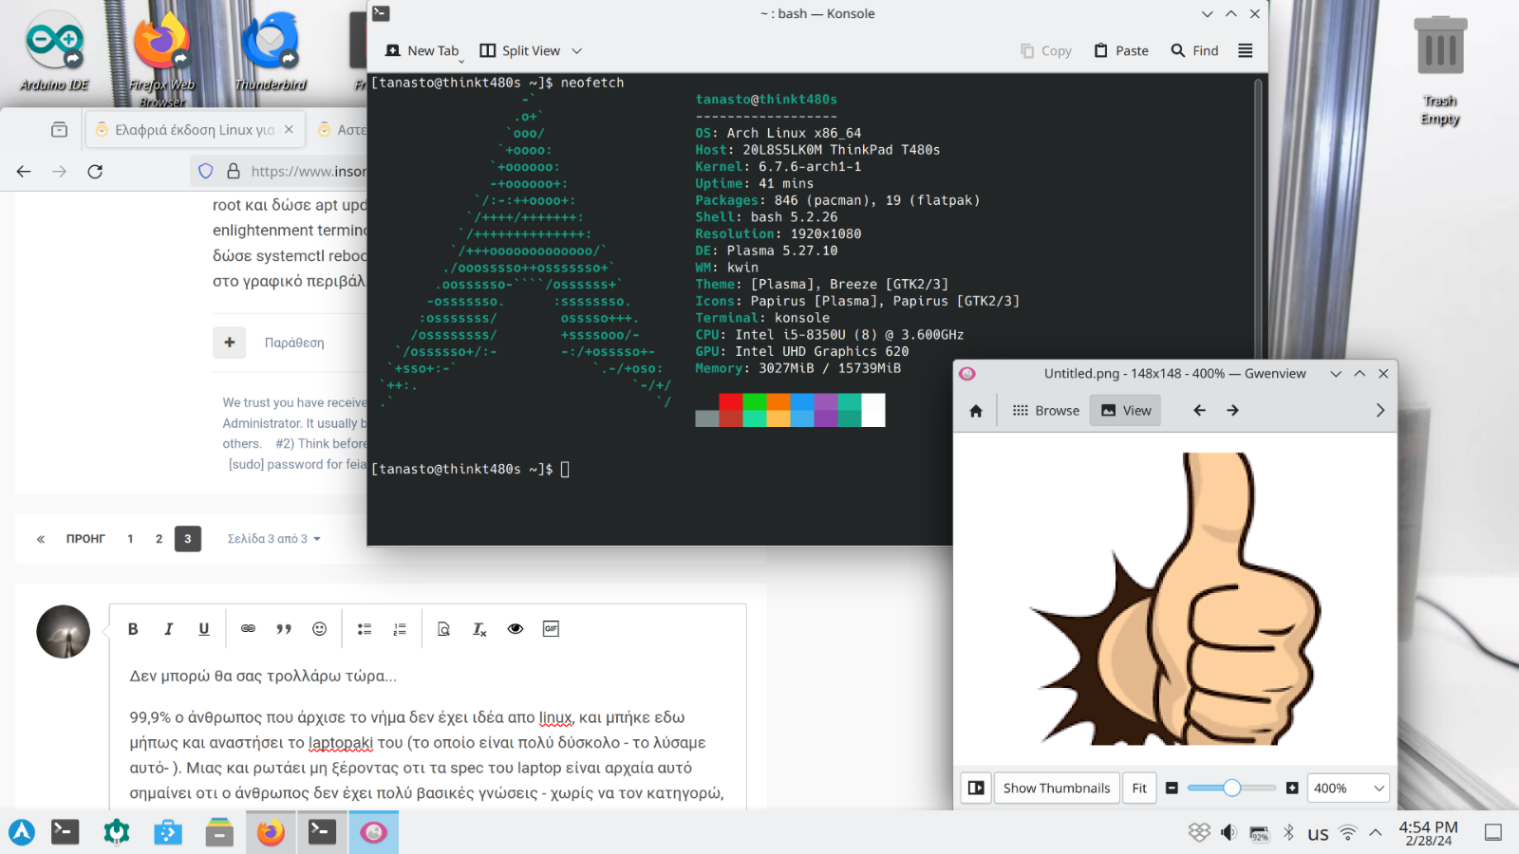The height and width of the screenshot is (854, 1519).
Task: Click the zoom out minus icon in Gwenview
Action: [x=1172, y=789]
